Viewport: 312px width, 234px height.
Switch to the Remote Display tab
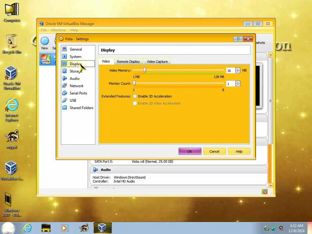pyautogui.click(x=128, y=62)
